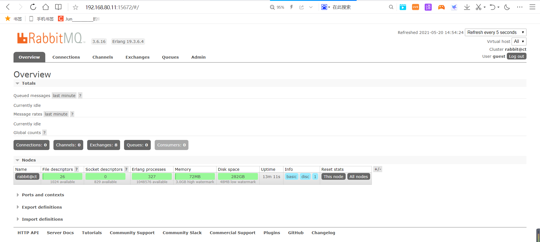Image resolution: width=540 pixels, height=242 pixels.
Task: Click the RabbitMQ logo
Action: click(51, 38)
